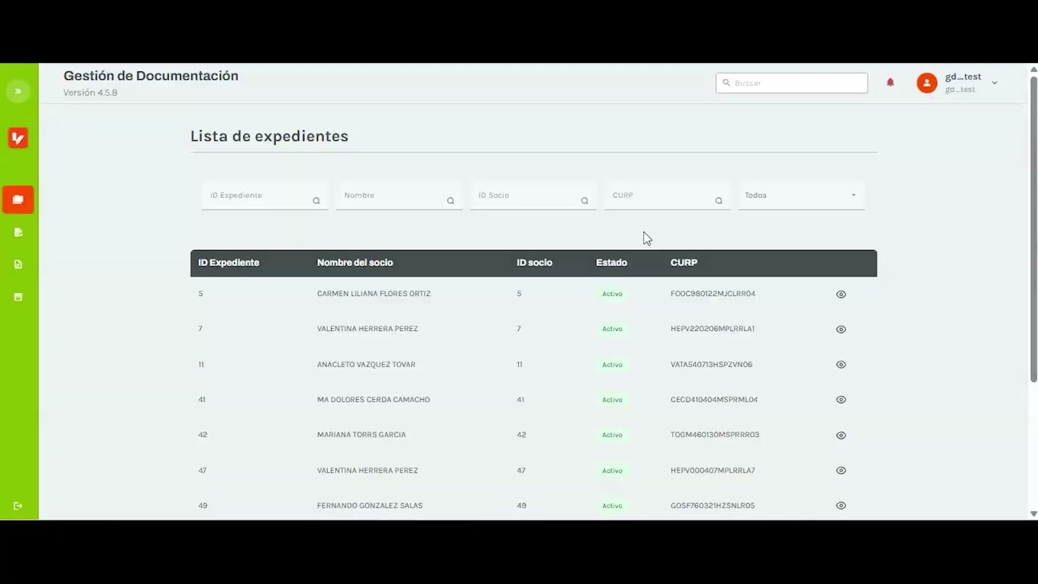Viewport: 1038px width, 584px height.
Task: View expediente of ANACLETO VAZQUEZ TOVAR
Action: [841, 365]
